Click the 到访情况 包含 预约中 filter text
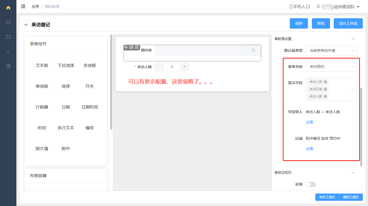Viewport: 368px width, 206px height. (323, 138)
